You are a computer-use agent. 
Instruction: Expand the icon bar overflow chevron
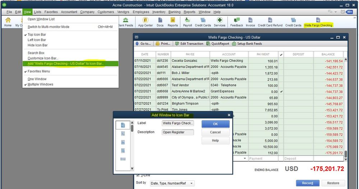[x=355, y=18]
